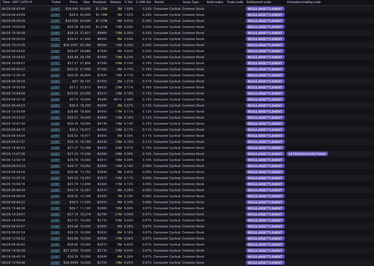Click the Settlement code column header
374x266 pixels.
pyautogui.click(x=259, y=2)
